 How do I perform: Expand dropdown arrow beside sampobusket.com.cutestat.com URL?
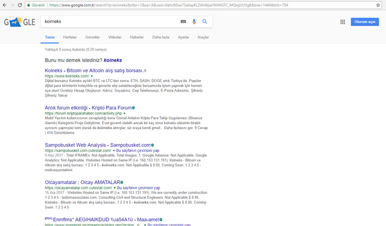click(x=114, y=151)
